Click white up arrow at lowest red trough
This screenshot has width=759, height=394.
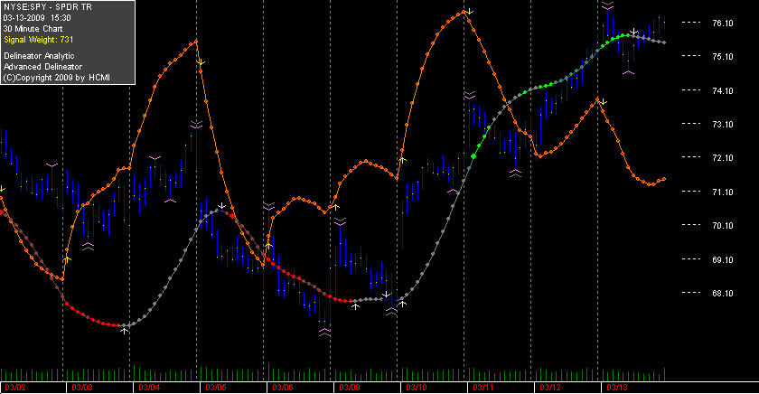coord(125,331)
